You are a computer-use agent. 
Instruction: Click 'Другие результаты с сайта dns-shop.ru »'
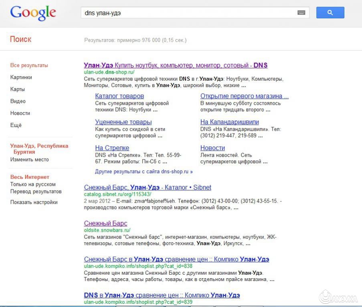pos(144,171)
